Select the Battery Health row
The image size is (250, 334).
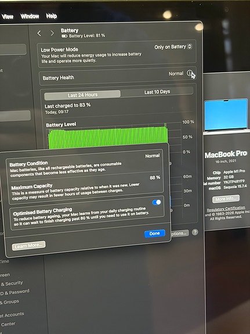(117, 76)
